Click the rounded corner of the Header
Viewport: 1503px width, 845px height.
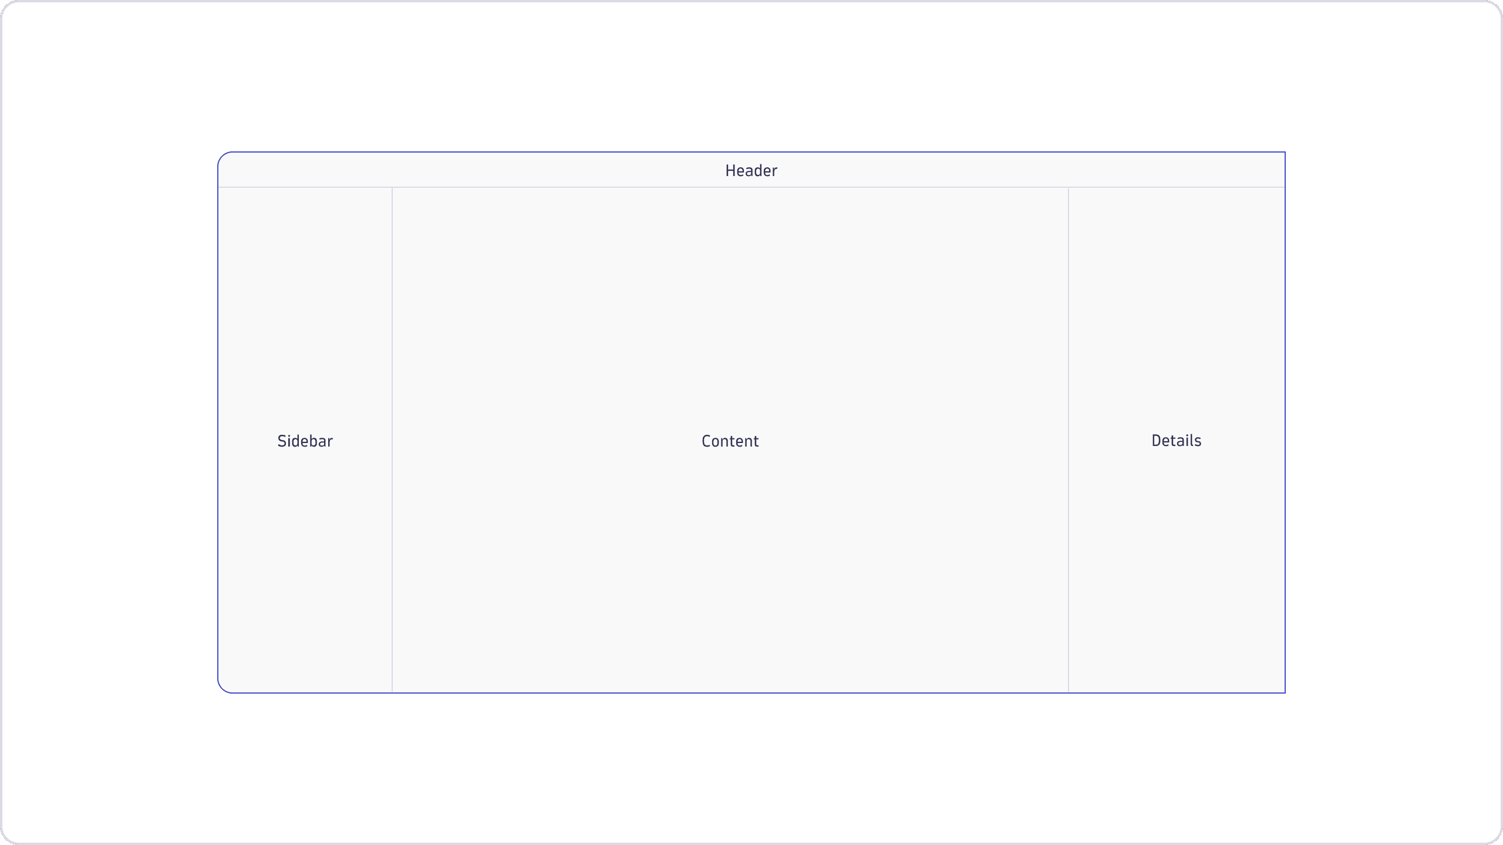pyautogui.click(x=223, y=157)
